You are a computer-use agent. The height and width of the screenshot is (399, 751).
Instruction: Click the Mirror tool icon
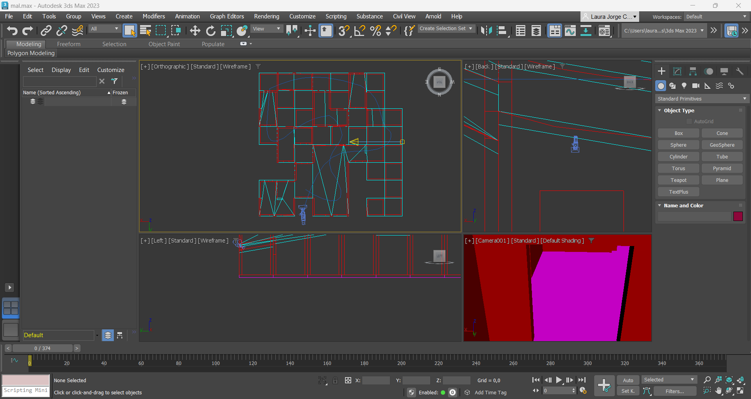coord(486,31)
